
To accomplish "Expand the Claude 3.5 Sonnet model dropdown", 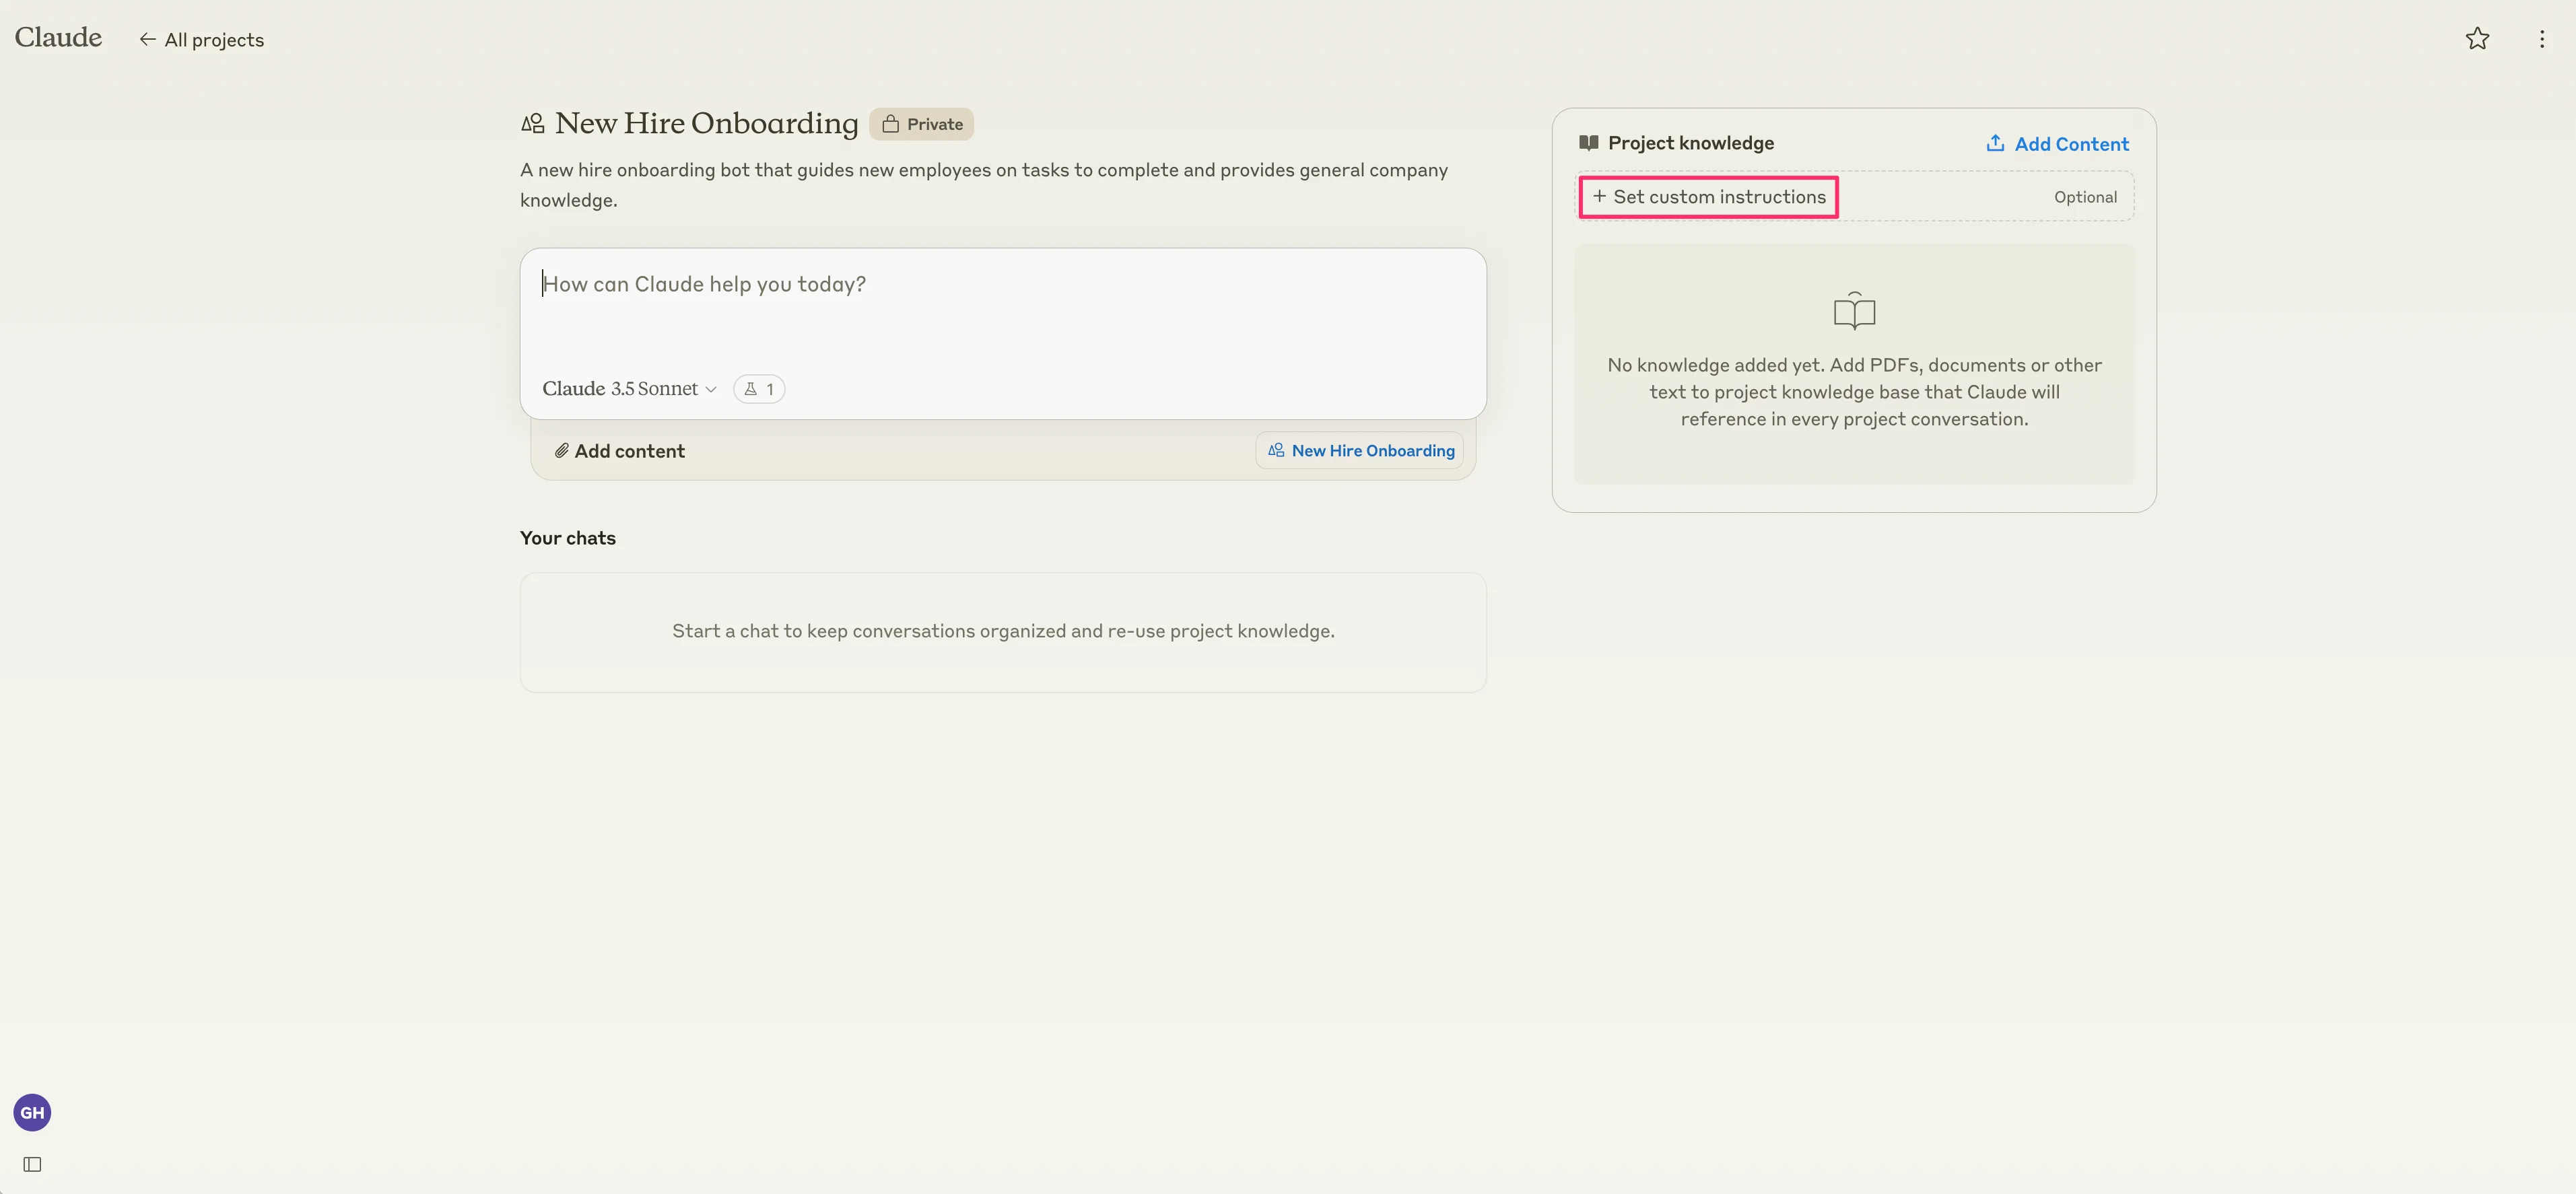I will [629, 389].
